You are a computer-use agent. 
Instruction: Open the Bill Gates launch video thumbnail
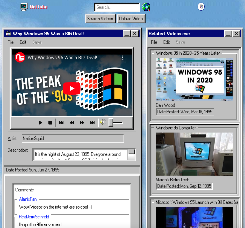click(x=194, y=218)
